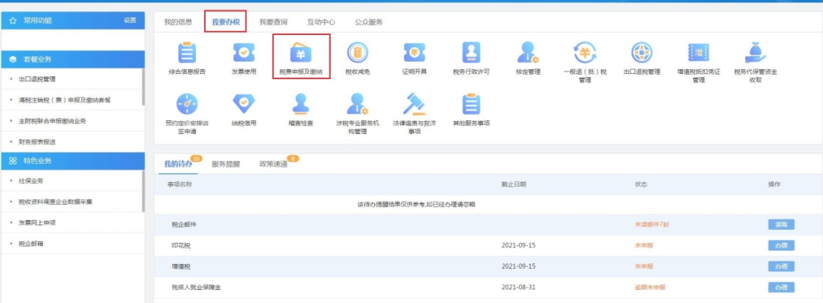Open the 法律追责与救济事项 gavel icon
Viewport: 823px width, 303px height.
point(414,104)
